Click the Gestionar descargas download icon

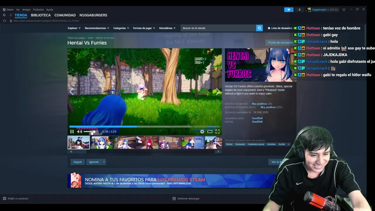pyautogui.click(x=174, y=198)
